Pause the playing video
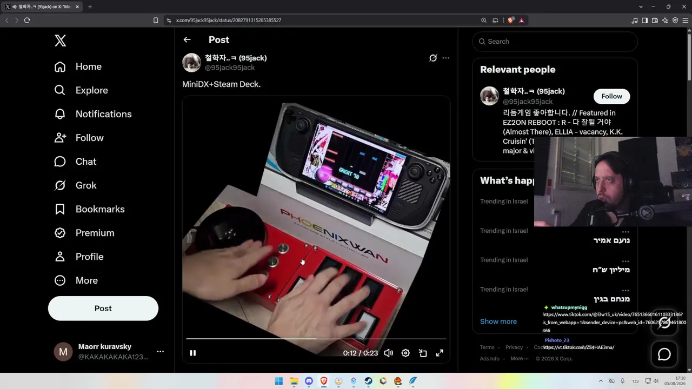Screen dimensions: 692x389 coord(193,353)
